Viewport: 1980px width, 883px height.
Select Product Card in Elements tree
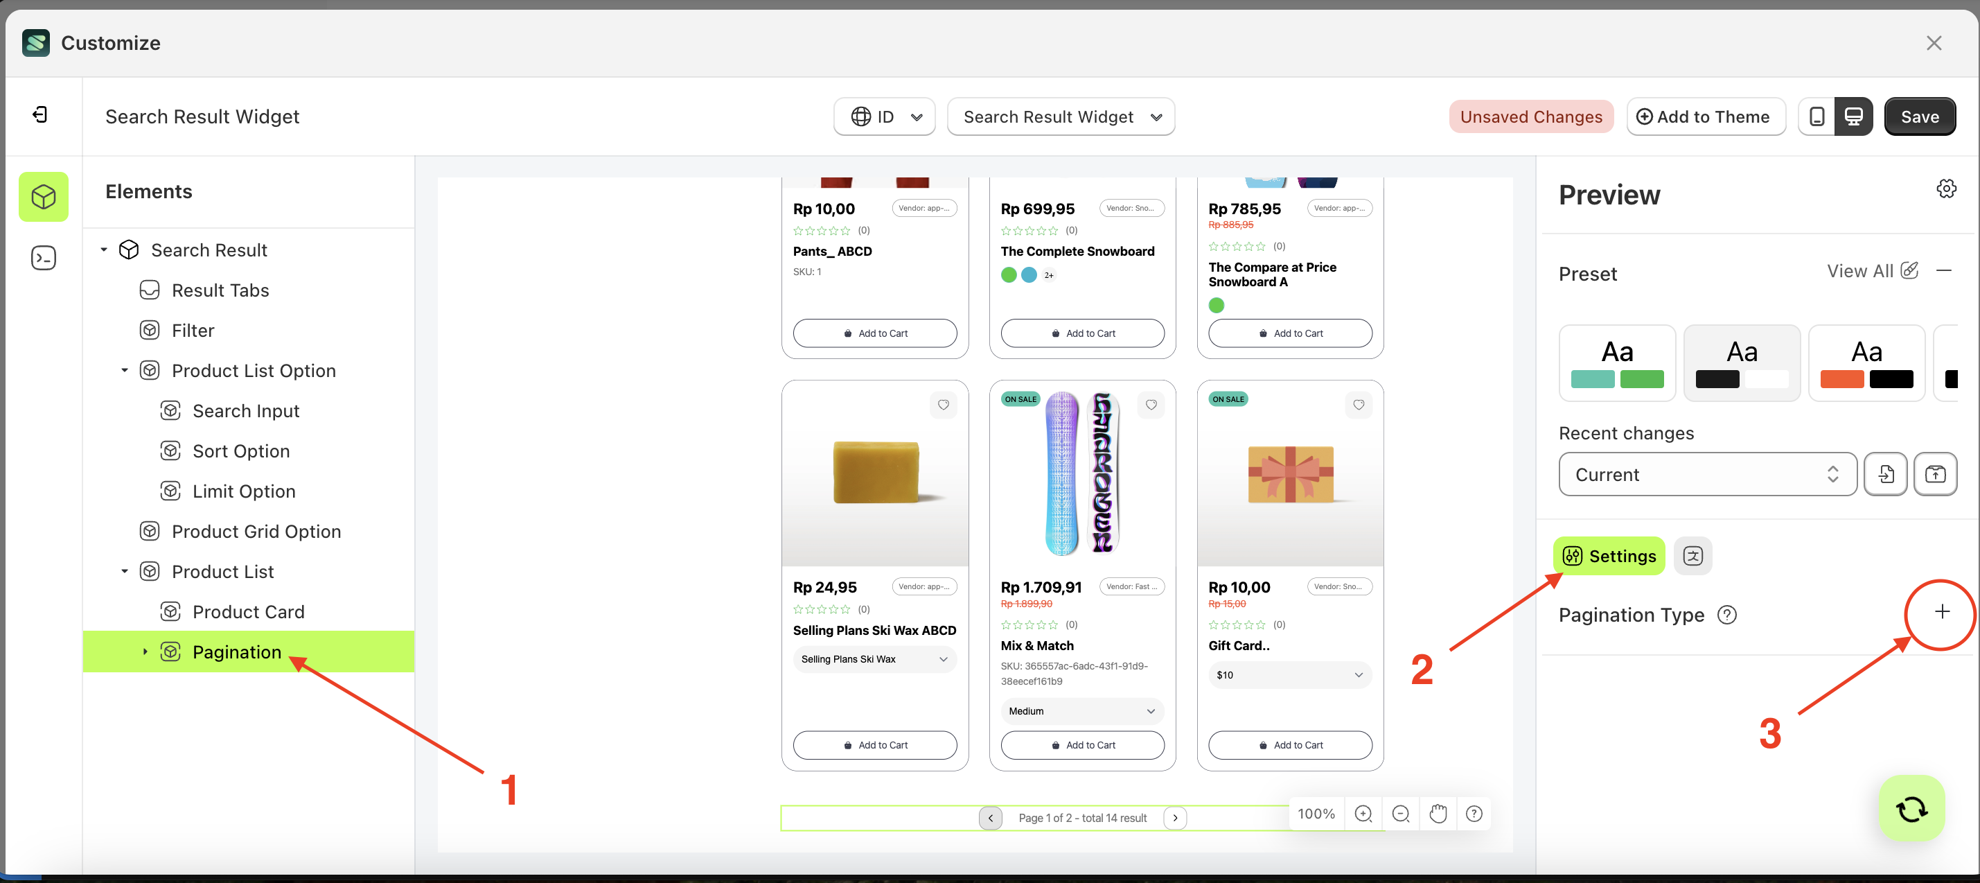tap(248, 611)
